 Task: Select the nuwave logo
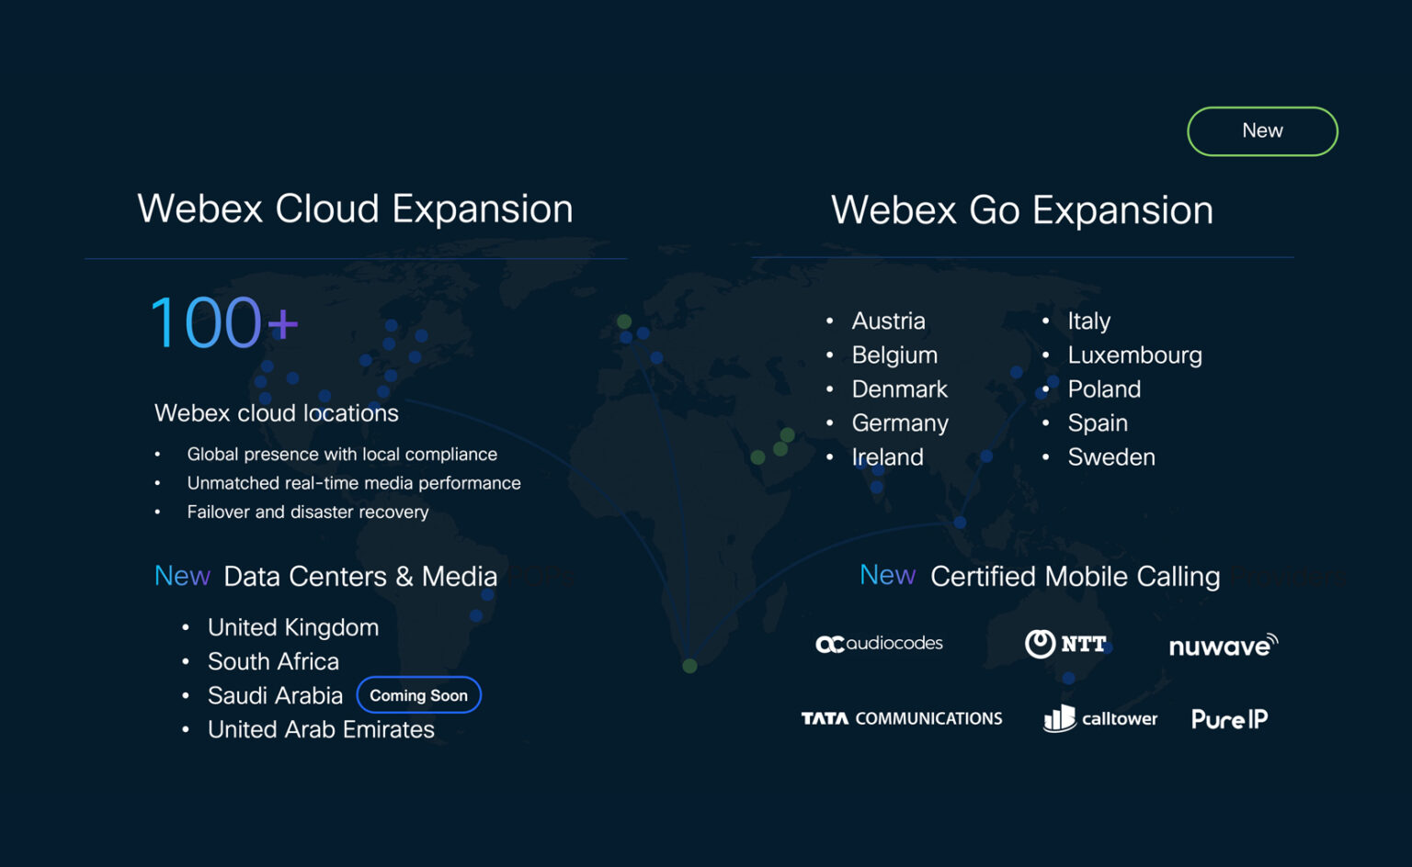pyautogui.click(x=1223, y=646)
